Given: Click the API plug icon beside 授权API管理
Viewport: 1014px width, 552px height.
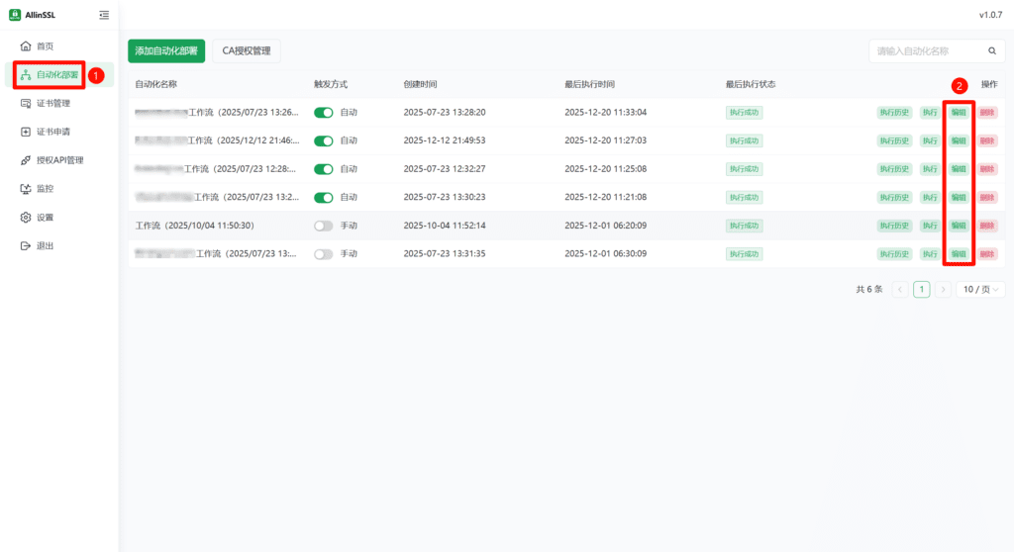Looking at the screenshot, I should click(26, 160).
